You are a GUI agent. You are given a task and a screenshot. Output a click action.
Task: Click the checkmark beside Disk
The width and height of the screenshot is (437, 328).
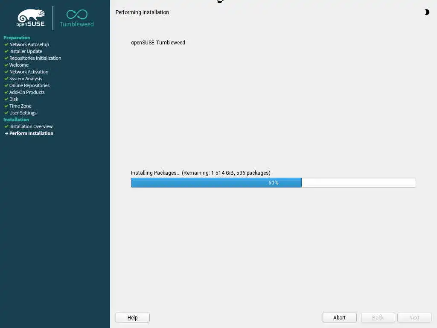[x=6, y=99]
